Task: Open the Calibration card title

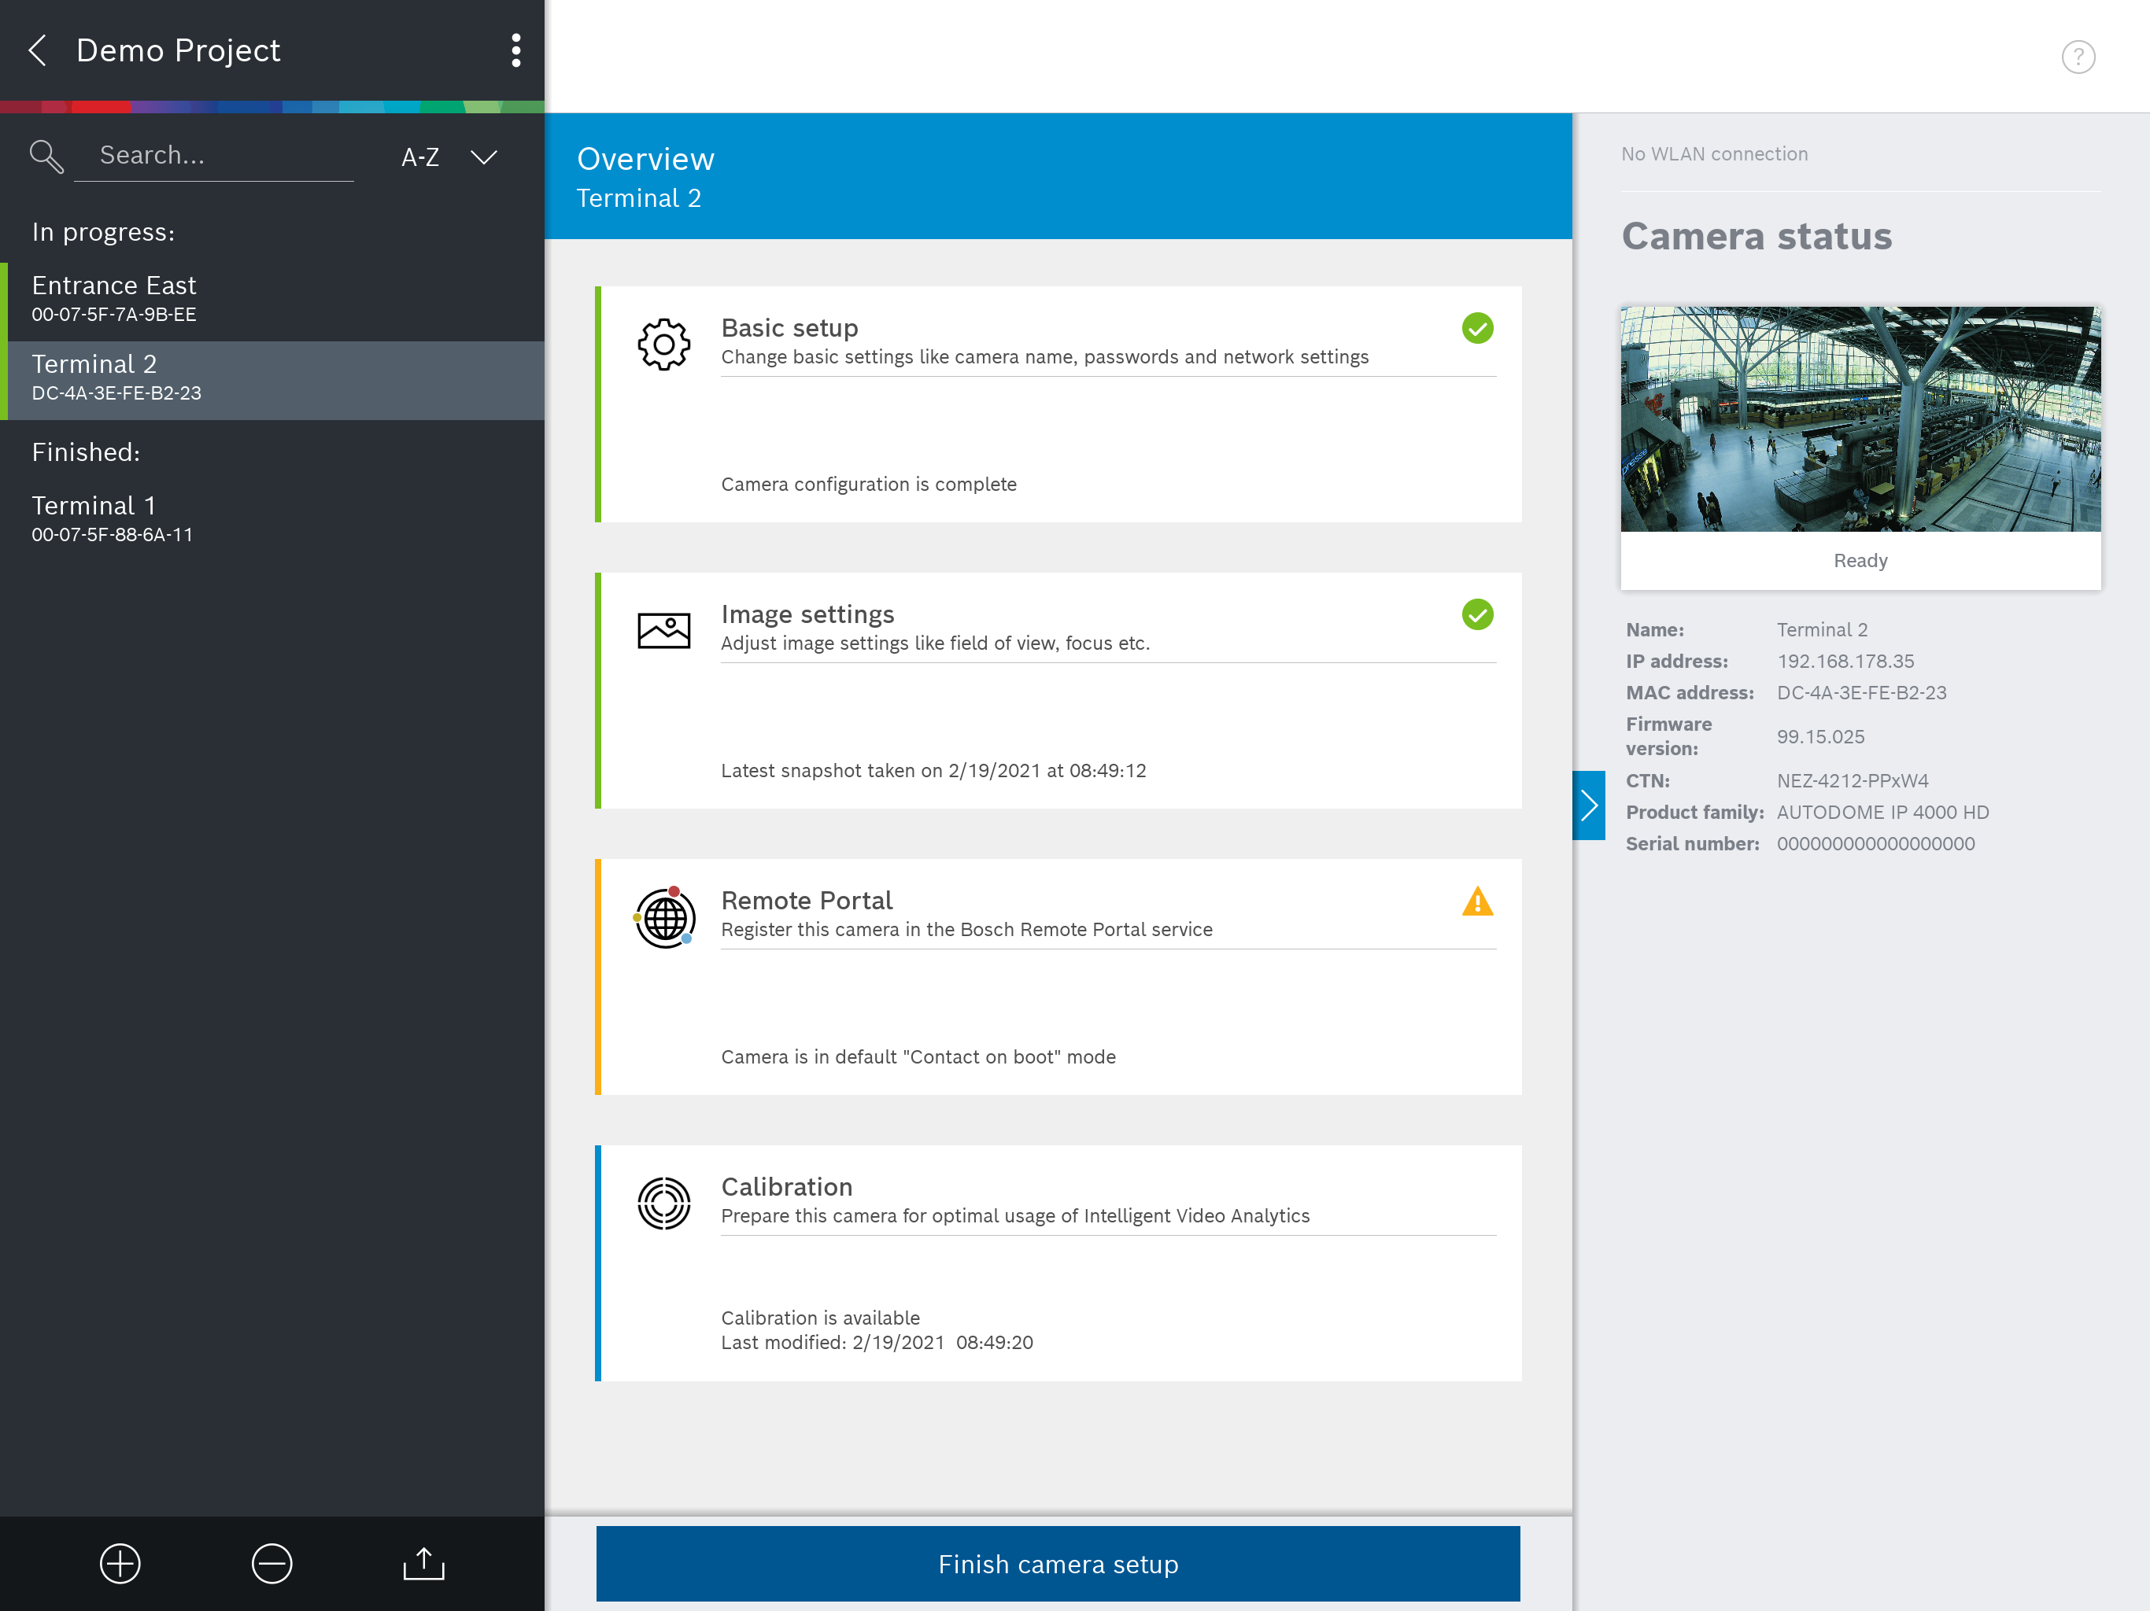Action: pos(786,1186)
